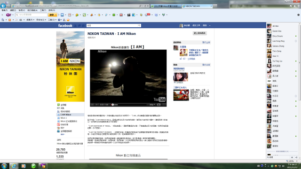Viewport: 301px width, 169px height.
Task: Open Facebook friend requests icon
Action: point(75,25)
